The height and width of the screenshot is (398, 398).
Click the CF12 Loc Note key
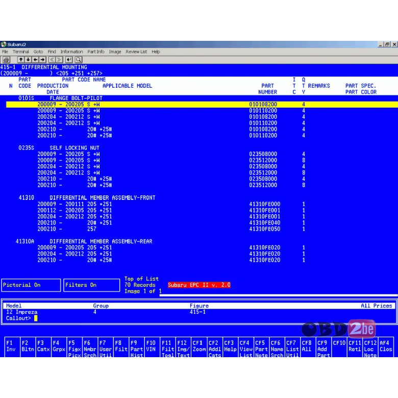(x=370, y=347)
